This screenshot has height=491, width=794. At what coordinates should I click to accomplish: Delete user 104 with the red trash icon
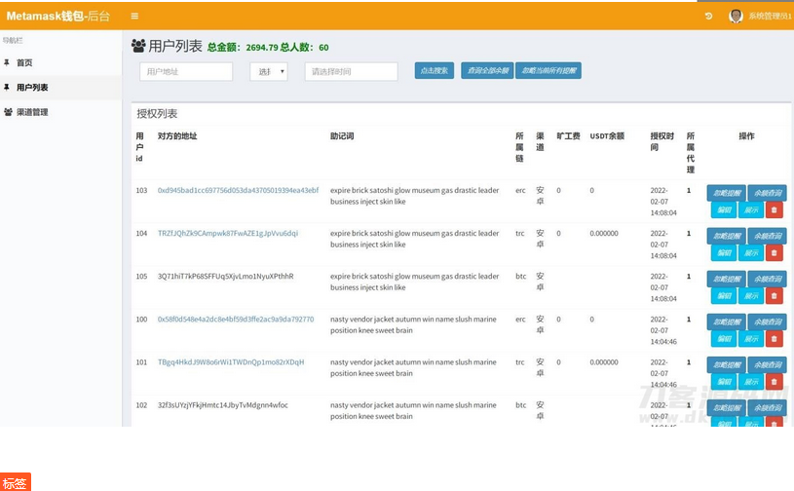774,252
